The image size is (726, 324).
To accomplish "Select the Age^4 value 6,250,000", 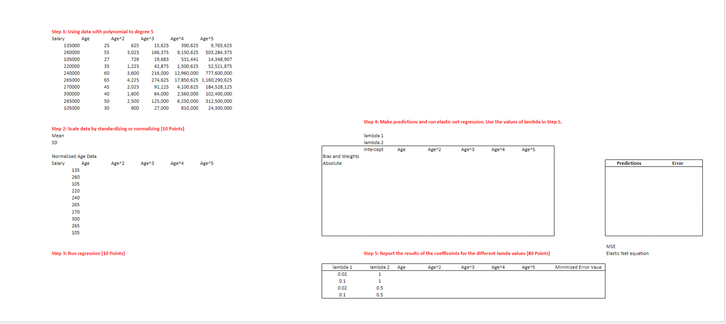I will (x=188, y=101).
